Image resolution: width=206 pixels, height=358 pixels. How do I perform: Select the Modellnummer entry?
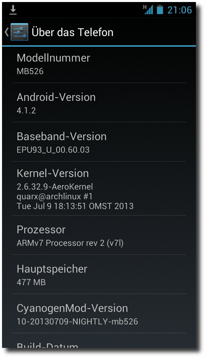[99, 64]
